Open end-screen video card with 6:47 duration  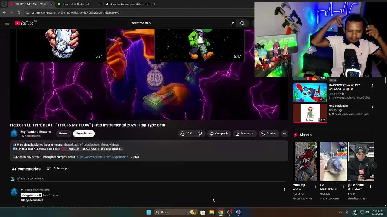tap(200, 45)
